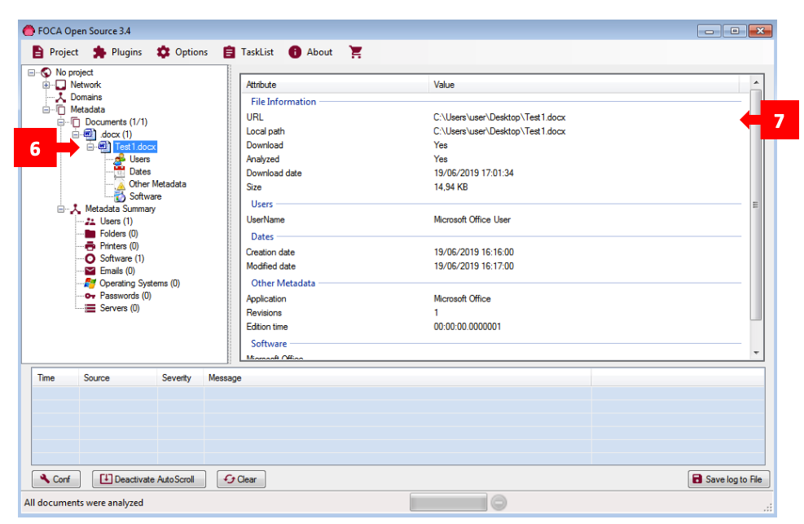Open the TaskList menu
The height and width of the screenshot is (524, 804).
click(x=248, y=52)
